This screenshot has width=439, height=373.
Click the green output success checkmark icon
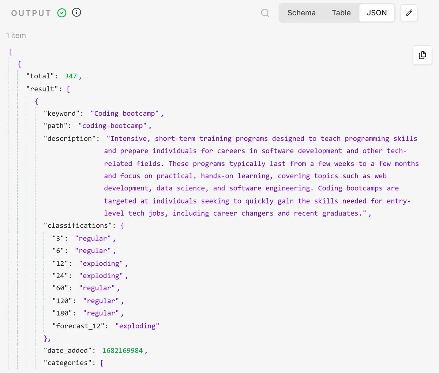pyautogui.click(x=62, y=13)
